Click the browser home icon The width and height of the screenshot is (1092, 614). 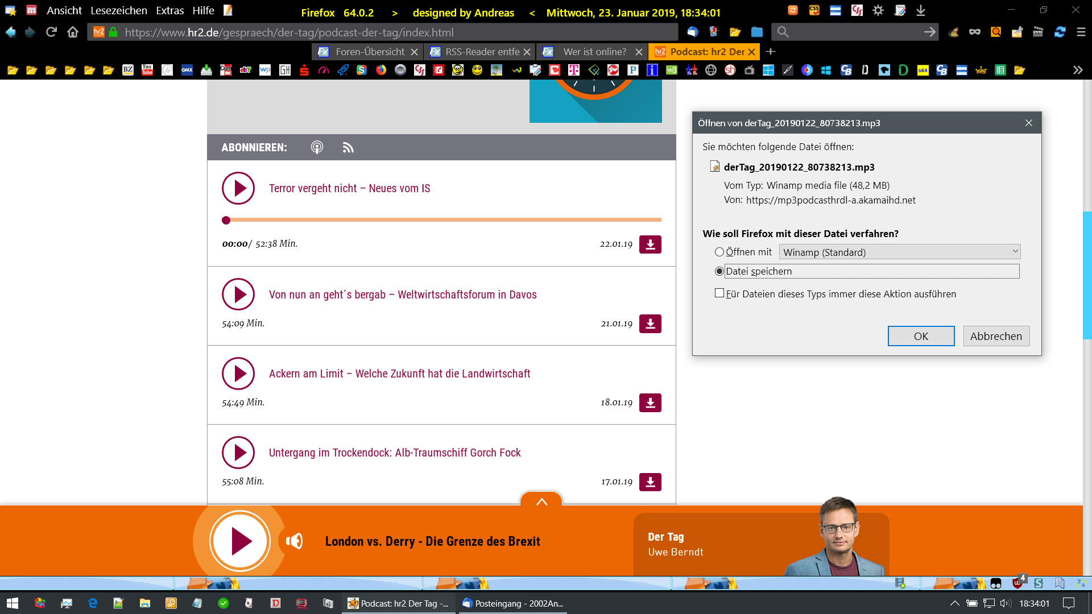click(x=73, y=32)
